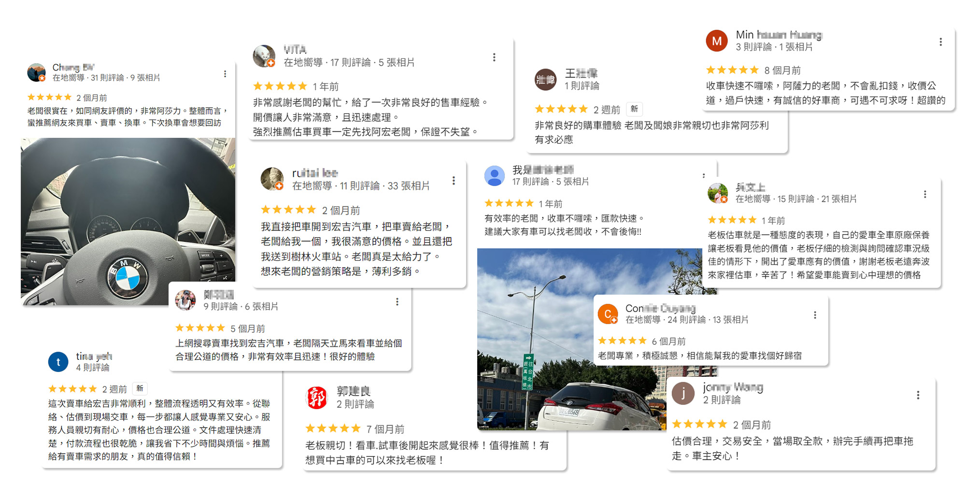Click the red 郭 seal avatar
This screenshot has width=966, height=483.
tap(317, 398)
